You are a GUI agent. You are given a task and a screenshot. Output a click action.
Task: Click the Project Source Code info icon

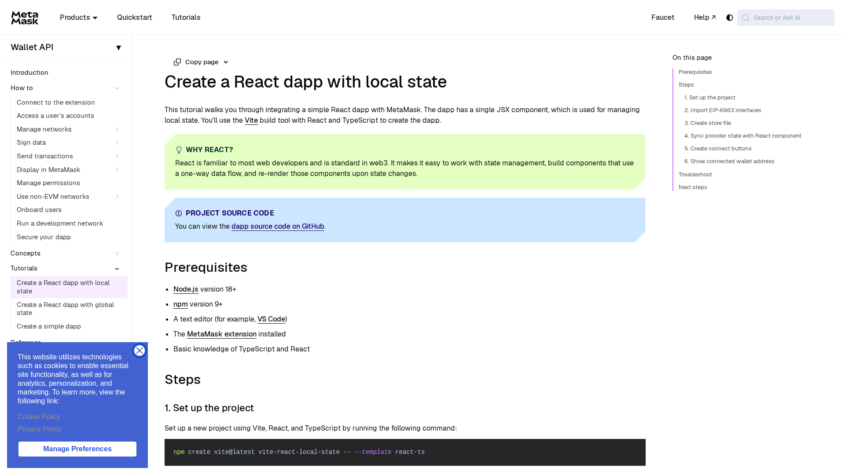(179, 213)
